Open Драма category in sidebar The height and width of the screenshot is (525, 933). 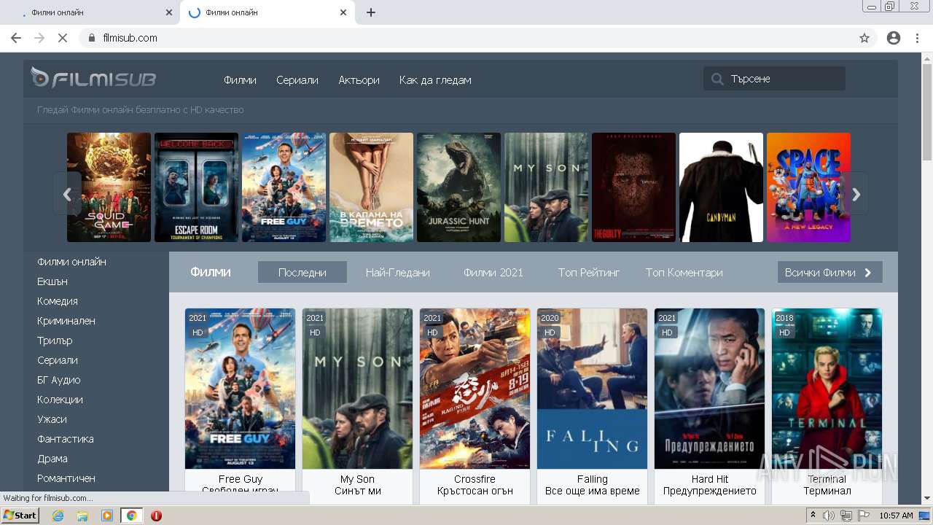tap(52, 459)
